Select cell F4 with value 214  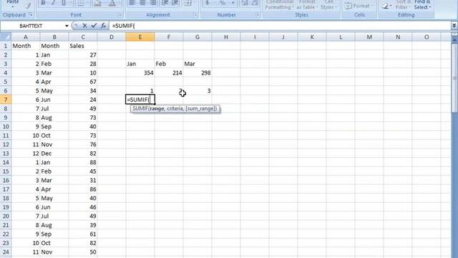(169, 73)
